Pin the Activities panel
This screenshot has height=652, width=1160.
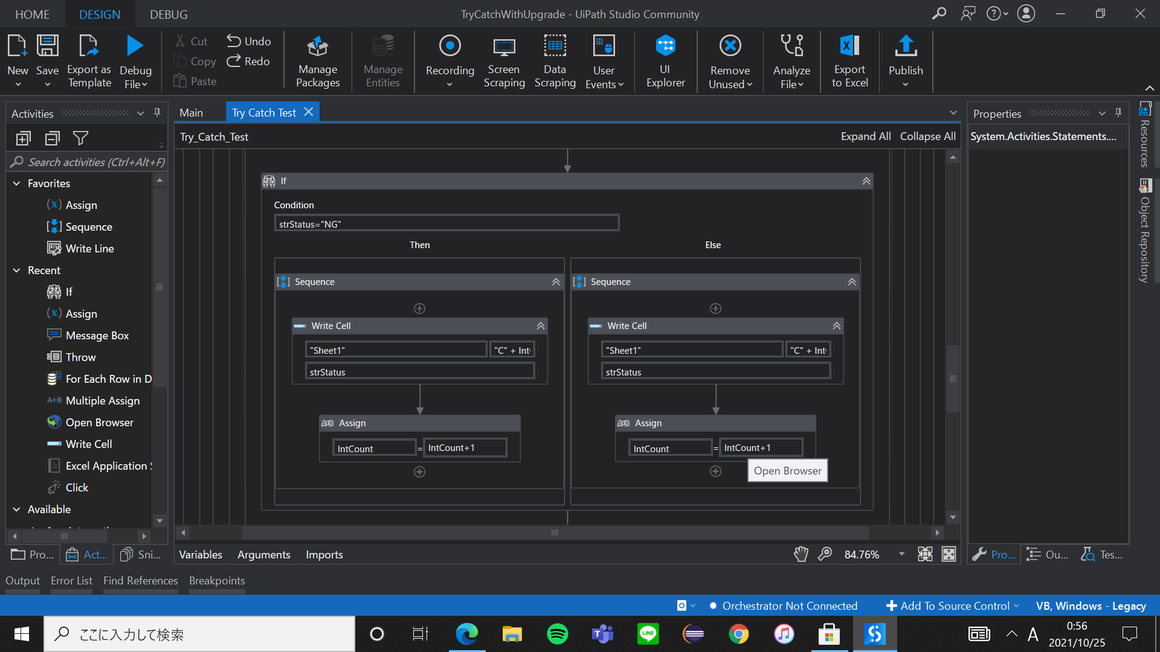[x=157, y=113]
